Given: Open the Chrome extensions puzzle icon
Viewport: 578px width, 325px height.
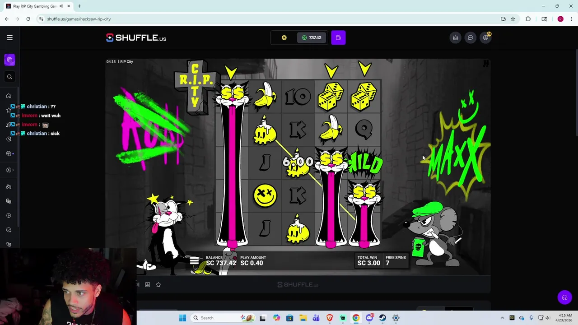Looking at the screenshot, I should pos(528,19).
